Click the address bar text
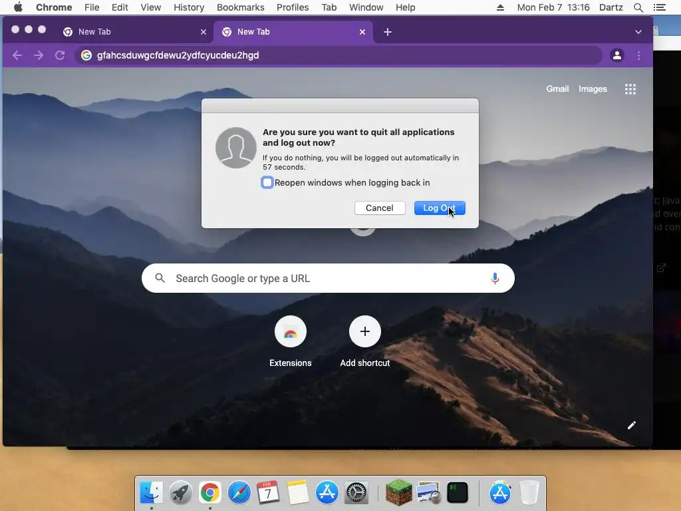Viewport: 681px width, 511px height. (178, 55)
